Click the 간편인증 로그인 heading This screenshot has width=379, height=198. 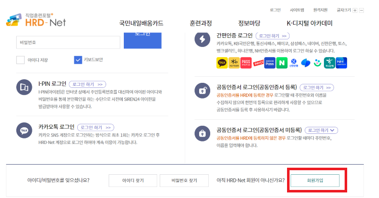pos(234,36)
